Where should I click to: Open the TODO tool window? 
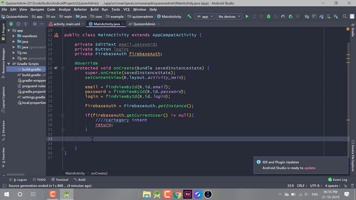click(39, 179)
